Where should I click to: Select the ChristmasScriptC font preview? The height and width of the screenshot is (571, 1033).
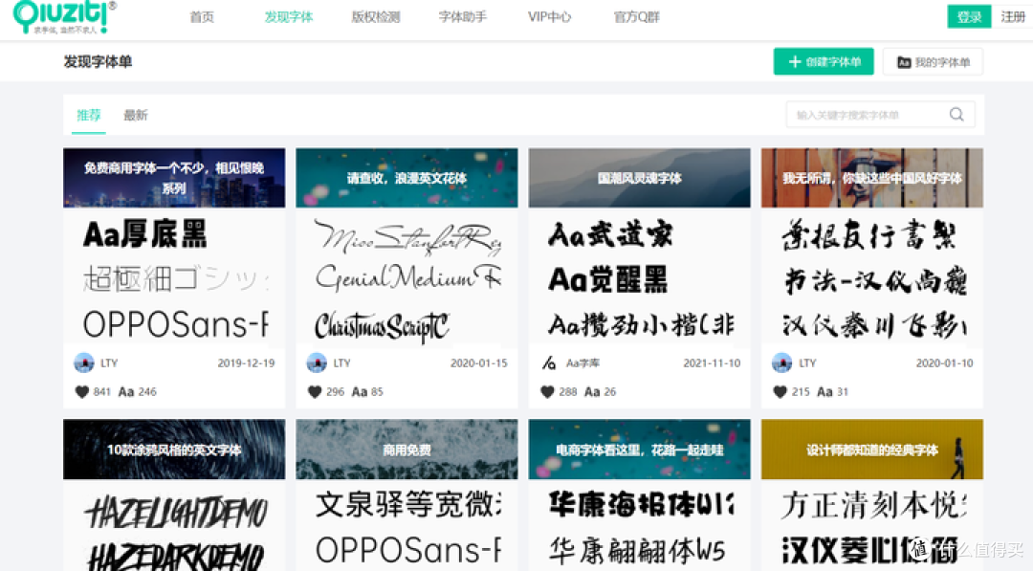point(382,325)
